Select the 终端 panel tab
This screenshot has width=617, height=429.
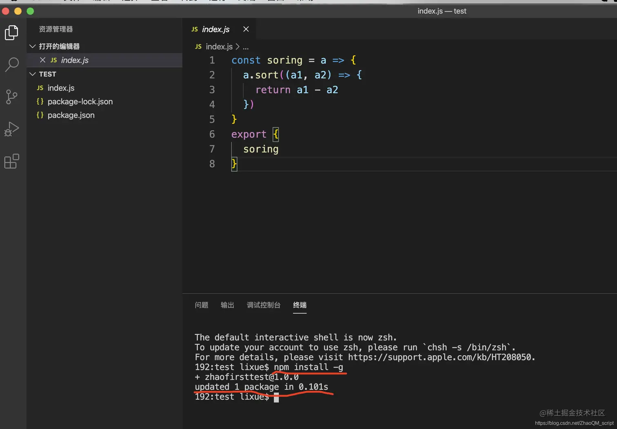point(300,305)
